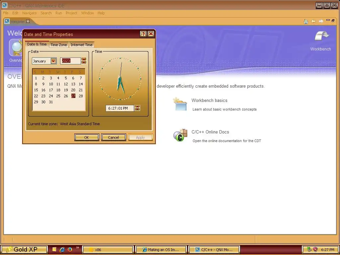340x255 pixels.
Task: Switch to the Time Zone tab
Action: 58,45
